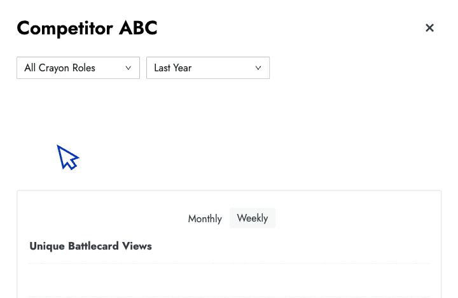
Task: Open the All Crayon Roles dropdown
Action: (78, 68)
